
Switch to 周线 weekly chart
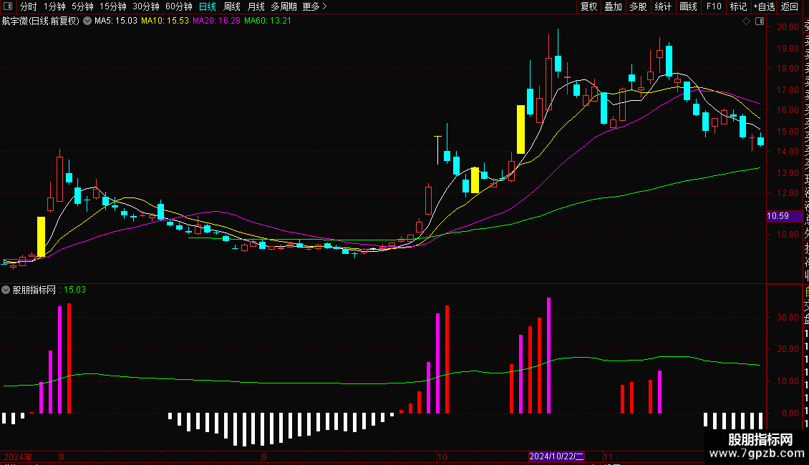[232, 6]
